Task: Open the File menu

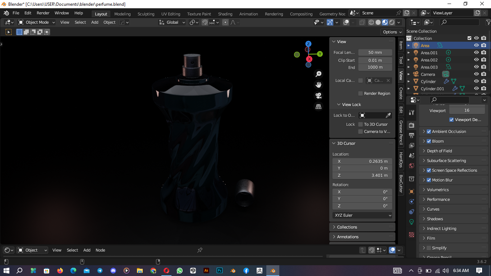Action: [x=16, y=13]
